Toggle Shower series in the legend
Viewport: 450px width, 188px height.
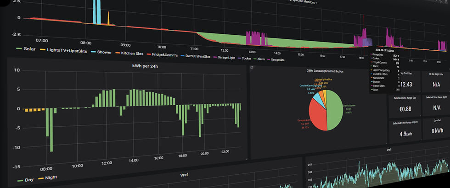tap(101, 52)
